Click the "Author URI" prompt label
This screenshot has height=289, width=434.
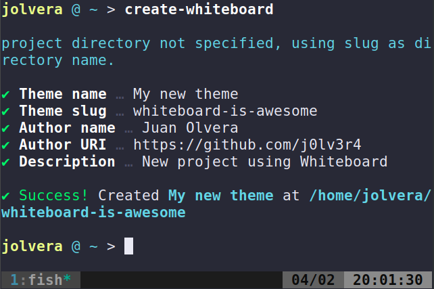pyautogui.click(x=63, y=145)
